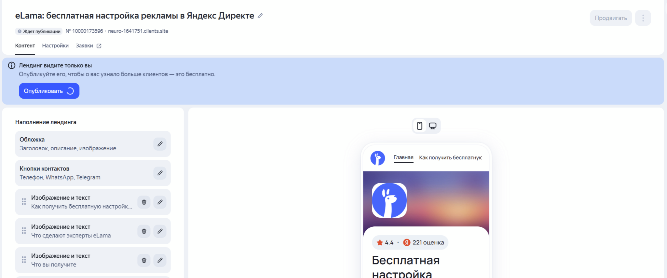Click the eLama logo in preview header
This screenshot has height=278, width=667.
click(378, 158)
